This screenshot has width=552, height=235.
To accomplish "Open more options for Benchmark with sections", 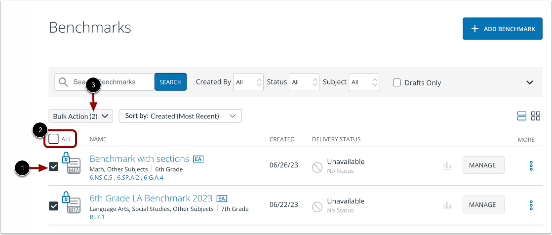I will tap(531, 166).
